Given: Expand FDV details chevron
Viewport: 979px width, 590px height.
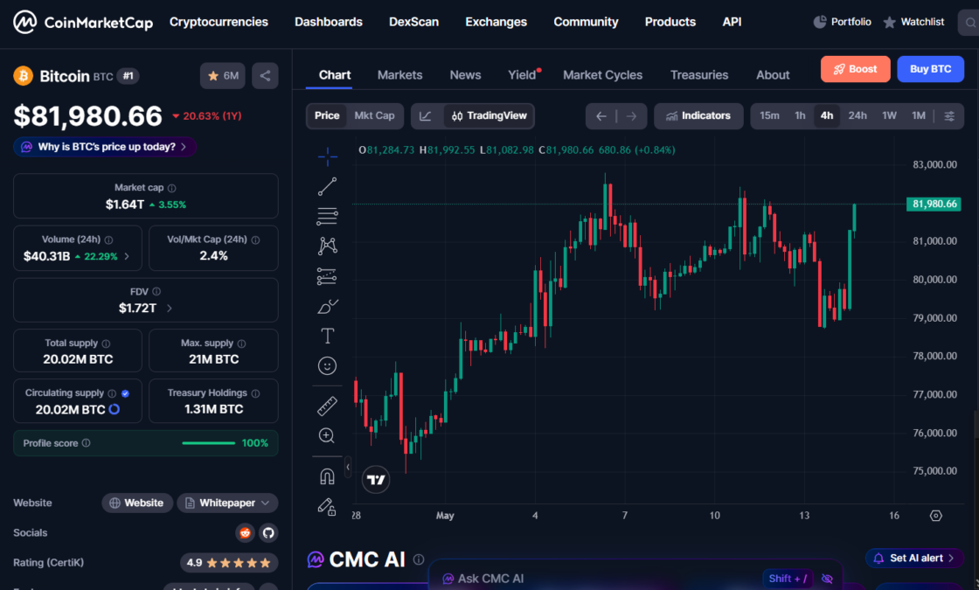Looking at the screenshot, I should tap(170, 309).
